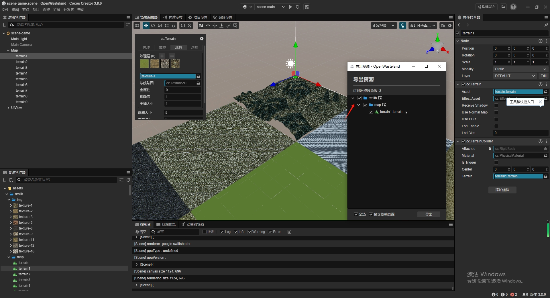Toggle the 3D view mode button
550x298 pixels.
click(x=137, y=26)
